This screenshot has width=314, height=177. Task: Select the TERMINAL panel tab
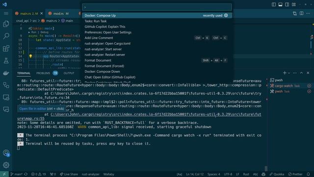24,73
